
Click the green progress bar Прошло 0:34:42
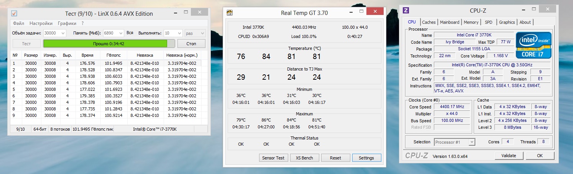(x=109, y=43)
